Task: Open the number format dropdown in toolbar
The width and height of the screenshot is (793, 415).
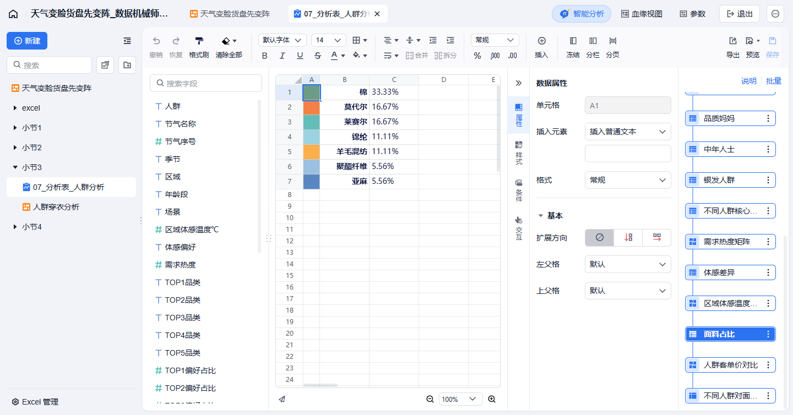Action: click(495, 40)
